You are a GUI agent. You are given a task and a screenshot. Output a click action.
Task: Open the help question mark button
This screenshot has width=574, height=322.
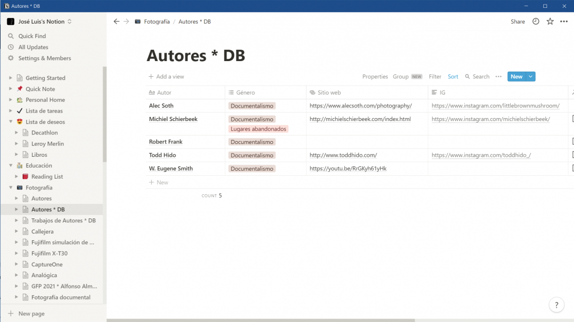[556, 305]
